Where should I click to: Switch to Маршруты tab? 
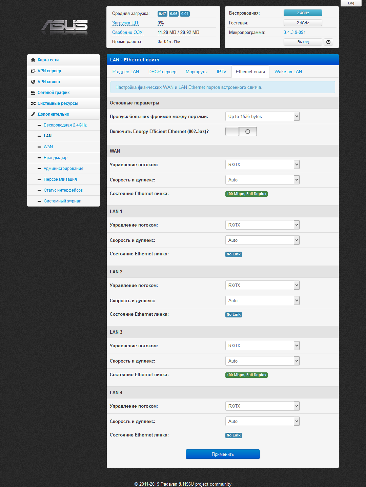point(197,72)
